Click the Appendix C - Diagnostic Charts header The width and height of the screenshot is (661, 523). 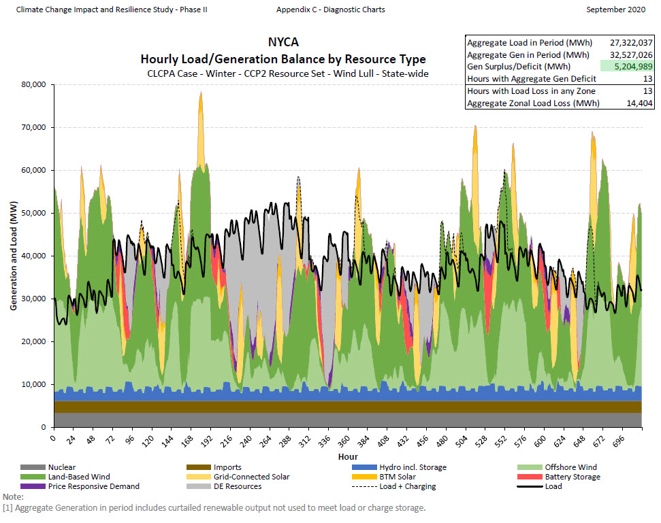tap(330, 10)
